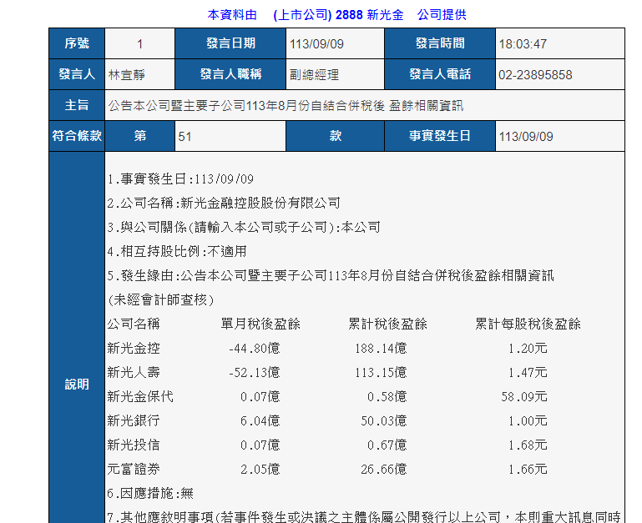Click column heading 累計每股稅後盈餘
This screenshot has height=523, width=642.
(x=528, y=324)
